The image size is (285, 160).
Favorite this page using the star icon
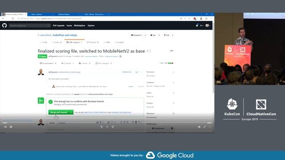(x=189, y=19)
